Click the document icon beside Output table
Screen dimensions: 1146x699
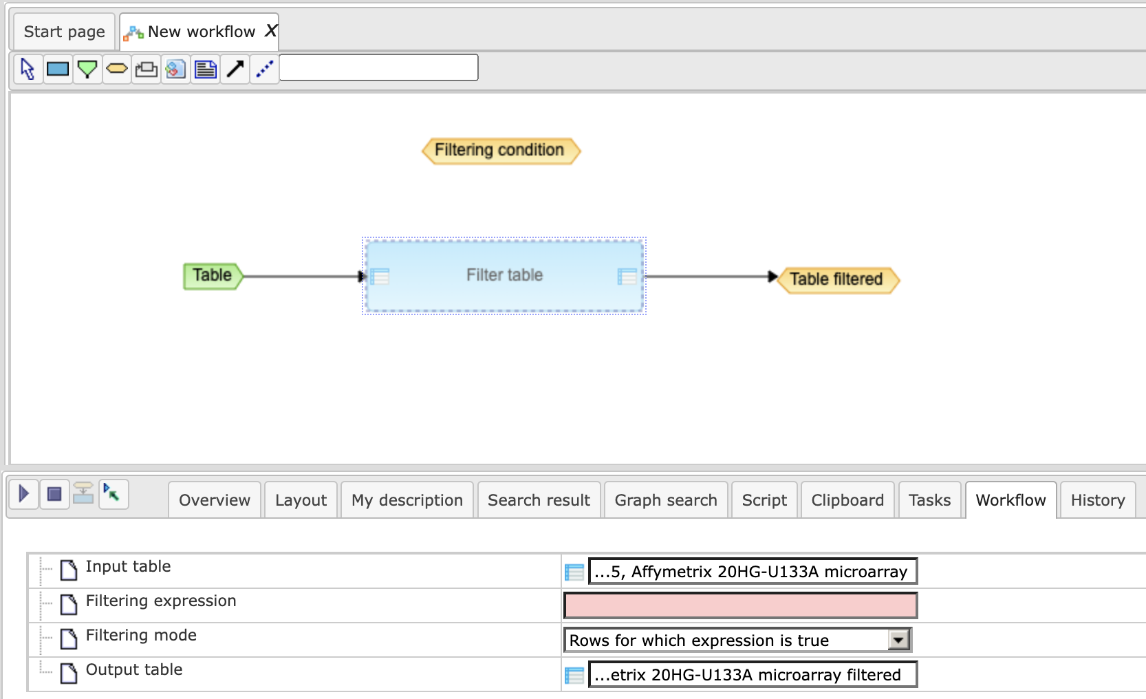pos(69,673)
